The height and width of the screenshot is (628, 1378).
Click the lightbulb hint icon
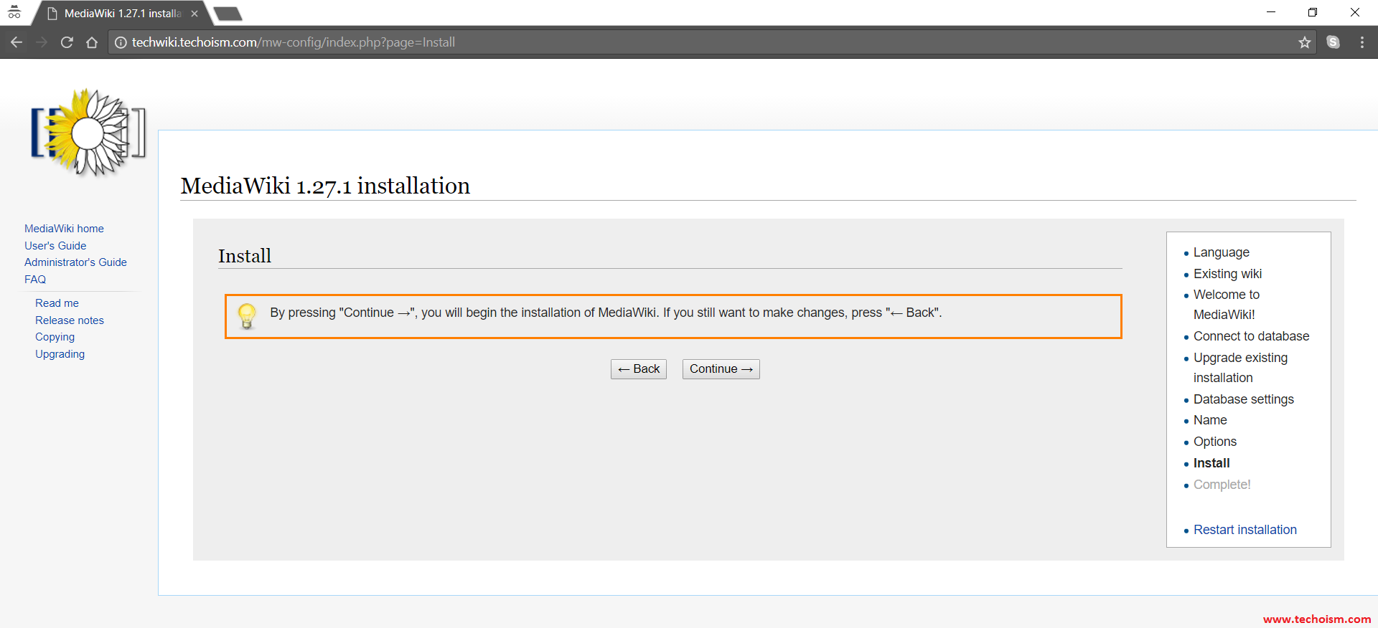(x=247, y=315)
